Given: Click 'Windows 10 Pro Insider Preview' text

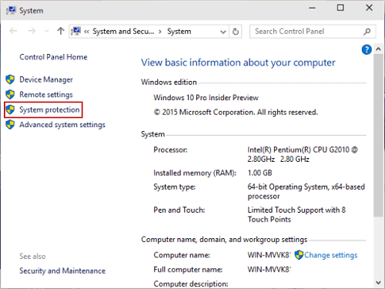Looking at the screenshot, I should [x=206, y=98].
